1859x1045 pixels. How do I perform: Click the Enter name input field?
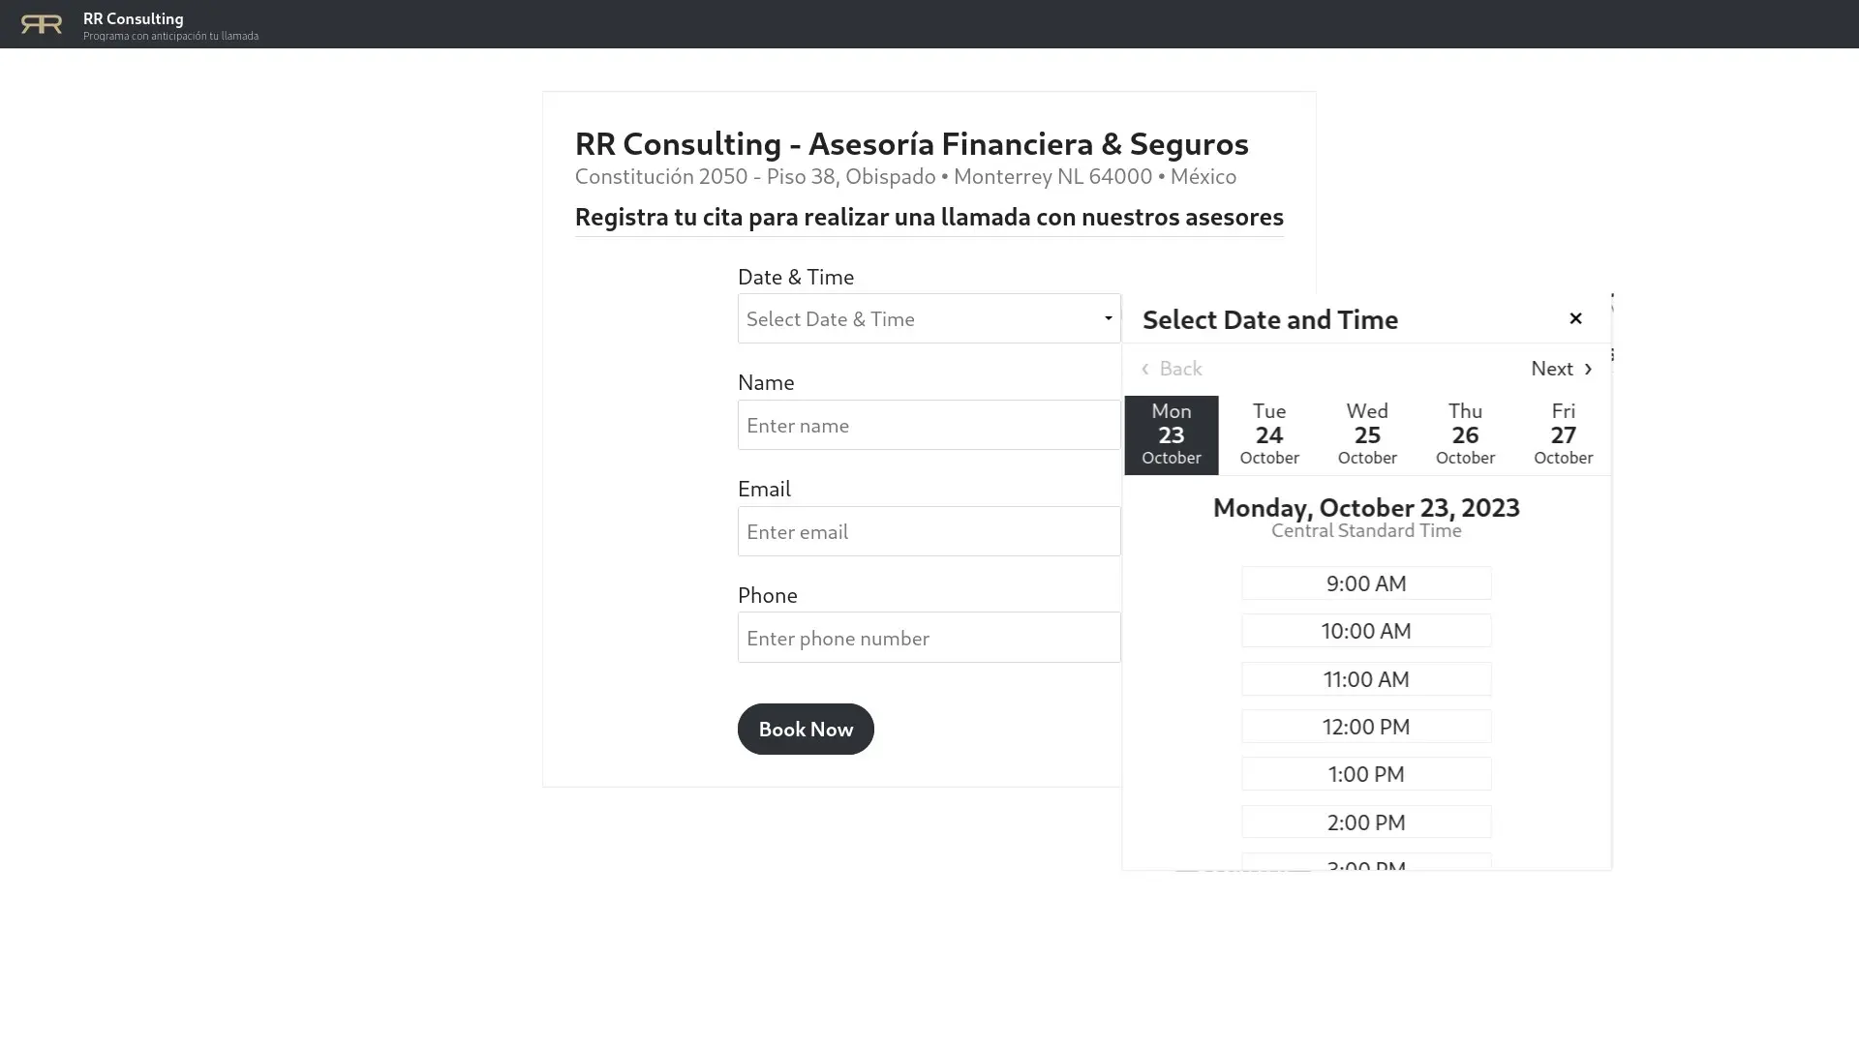coord(929,425)
